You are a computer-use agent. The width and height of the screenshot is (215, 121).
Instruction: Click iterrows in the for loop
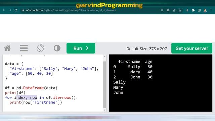62,97
